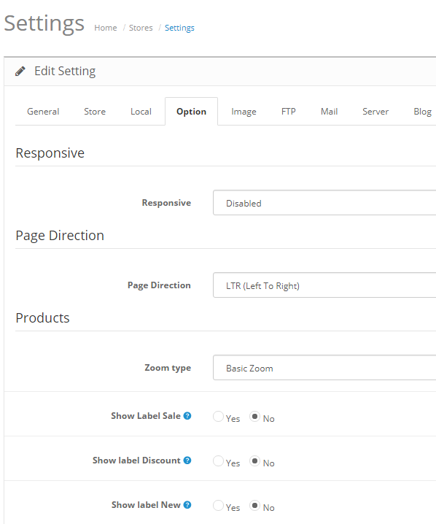Select No for Show Label Sale
The image size is (436, 524).
click(x=254, y=417)
